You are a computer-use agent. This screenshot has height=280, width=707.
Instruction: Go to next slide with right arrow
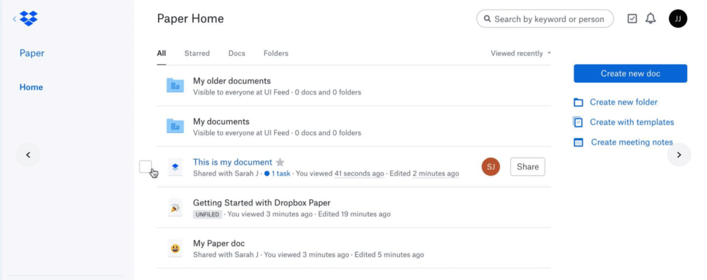click(679, 155)
